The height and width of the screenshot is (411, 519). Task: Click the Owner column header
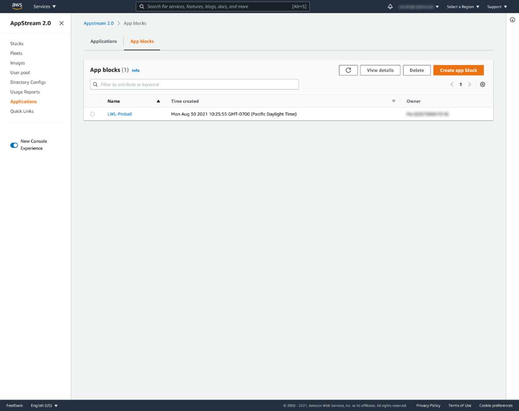point(414,102)
